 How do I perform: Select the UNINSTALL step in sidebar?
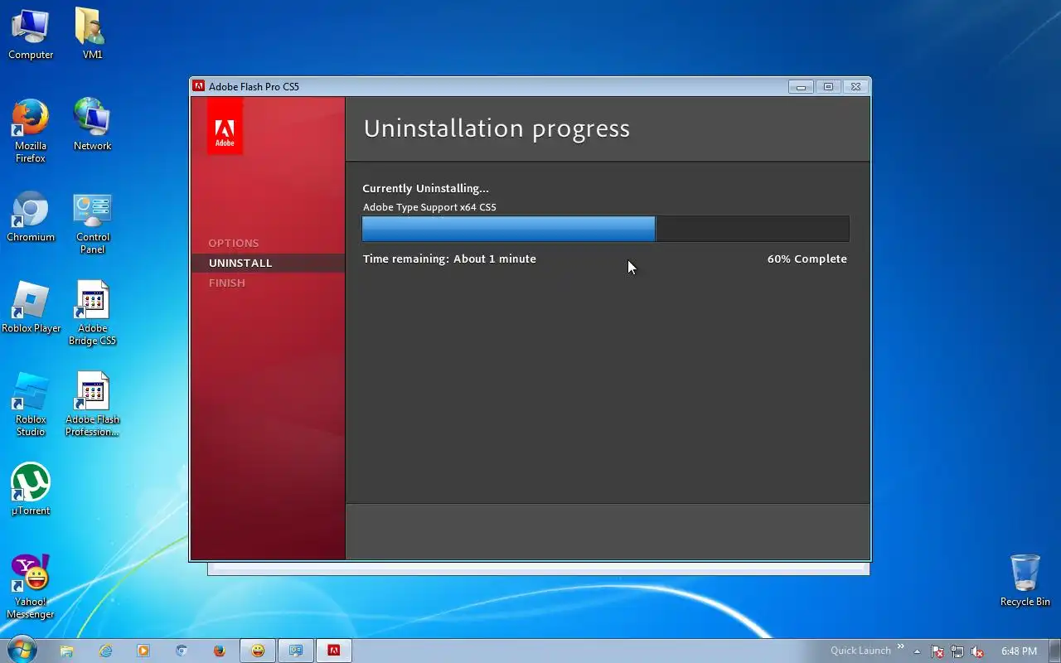click(x=240, y=263)
